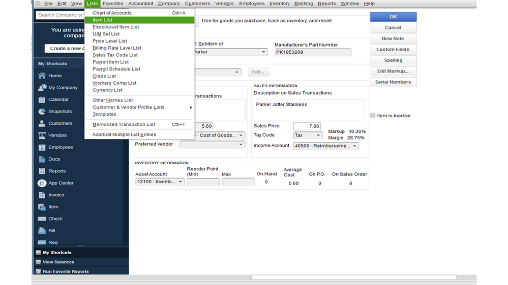508x285 pixels.
Task: Open Serial Numbers button
Action: (393, 82)
